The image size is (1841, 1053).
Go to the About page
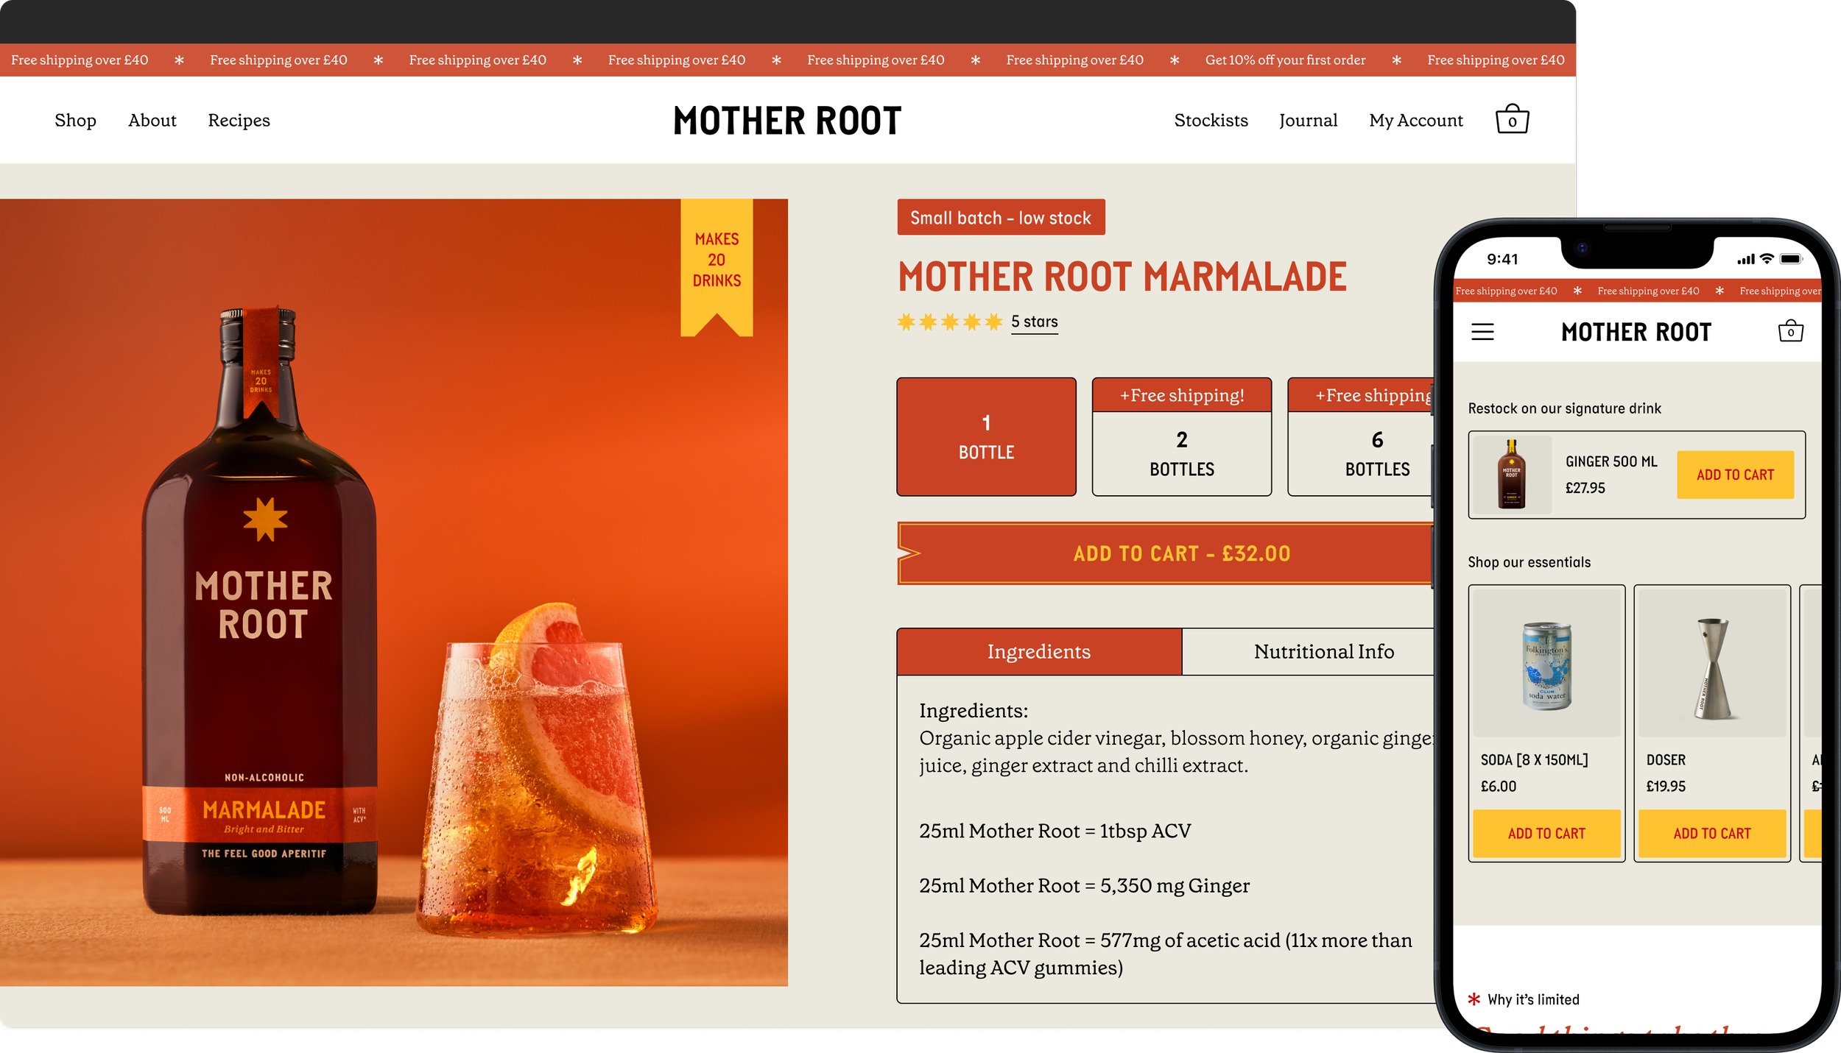point(152,120)
